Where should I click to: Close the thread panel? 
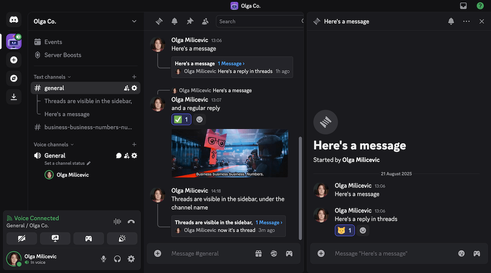tap(482, 21)
